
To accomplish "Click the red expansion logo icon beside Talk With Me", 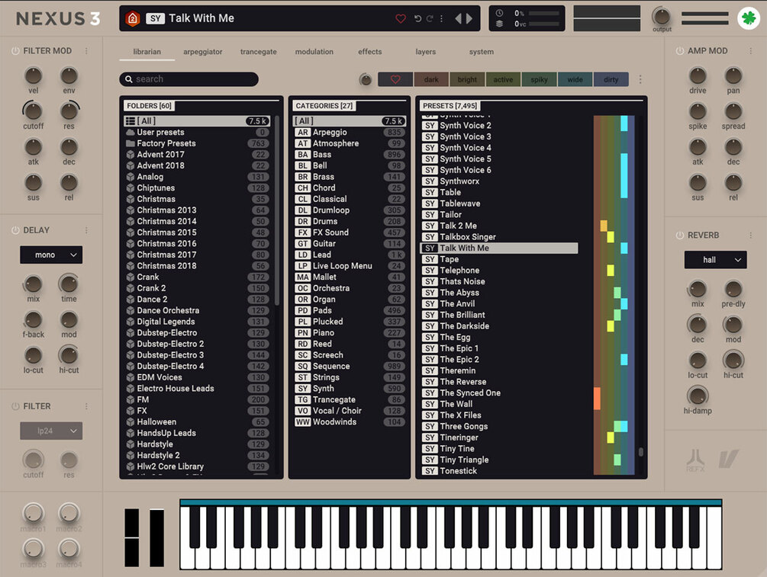I will 133,18.
